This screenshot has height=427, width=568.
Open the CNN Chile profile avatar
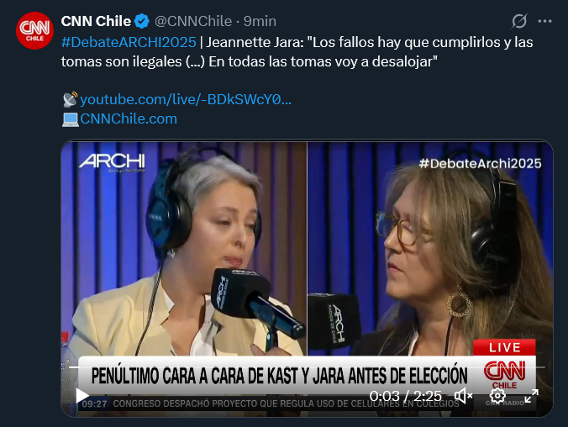[34, 30]
